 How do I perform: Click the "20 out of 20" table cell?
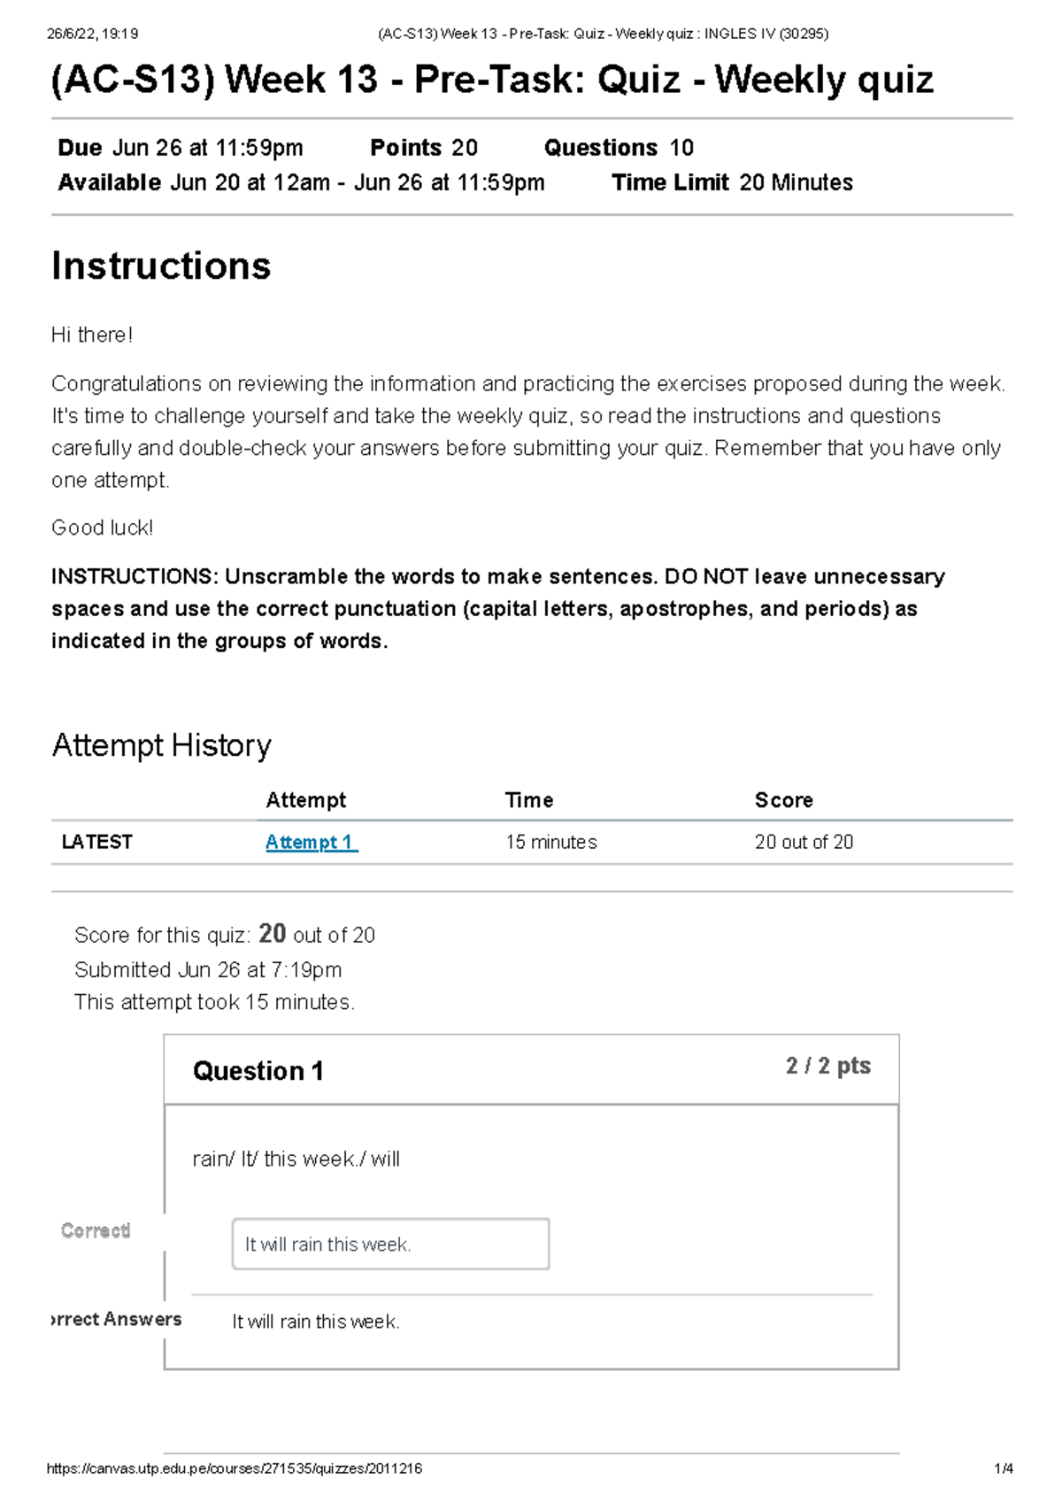point(804,842)
